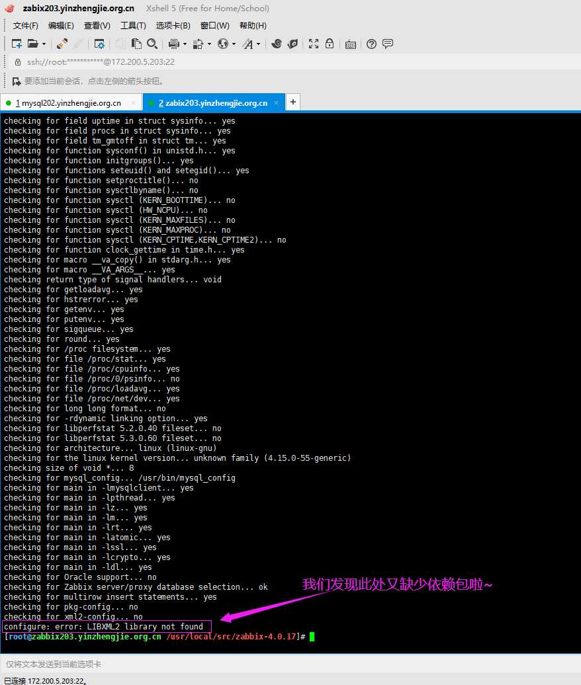Click the 'linux kernel version' line
581x685 pixels.
(x=177, y=458)
